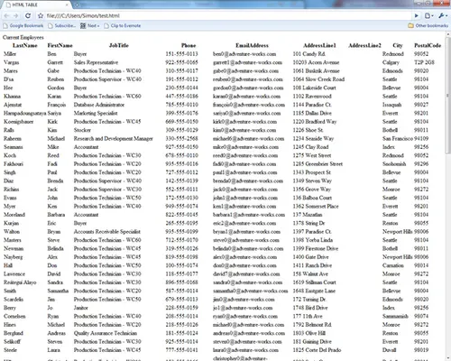
Task: Click last name Miller
Action: [x=10, y=54]
